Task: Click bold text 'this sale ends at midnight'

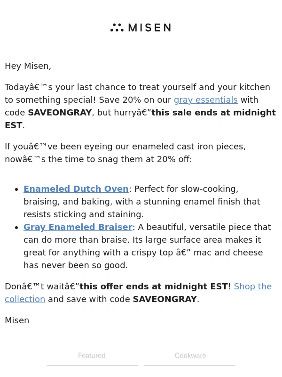Action: click(213, 113)
